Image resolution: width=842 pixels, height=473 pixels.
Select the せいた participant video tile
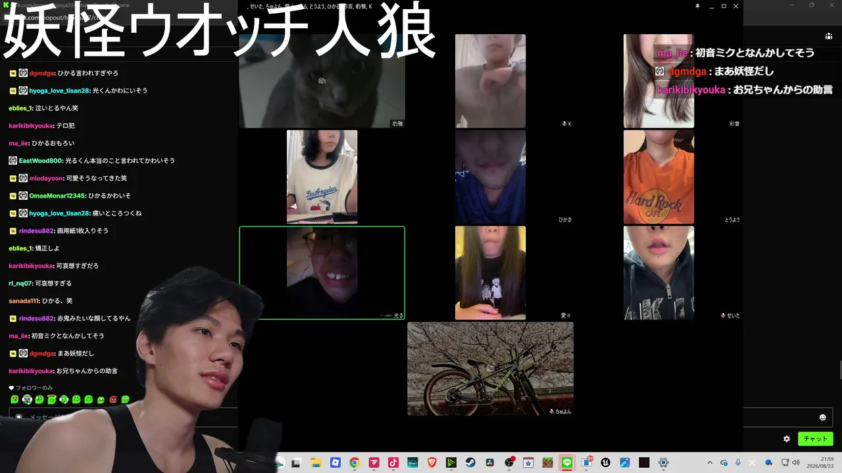tap(658, 273)
